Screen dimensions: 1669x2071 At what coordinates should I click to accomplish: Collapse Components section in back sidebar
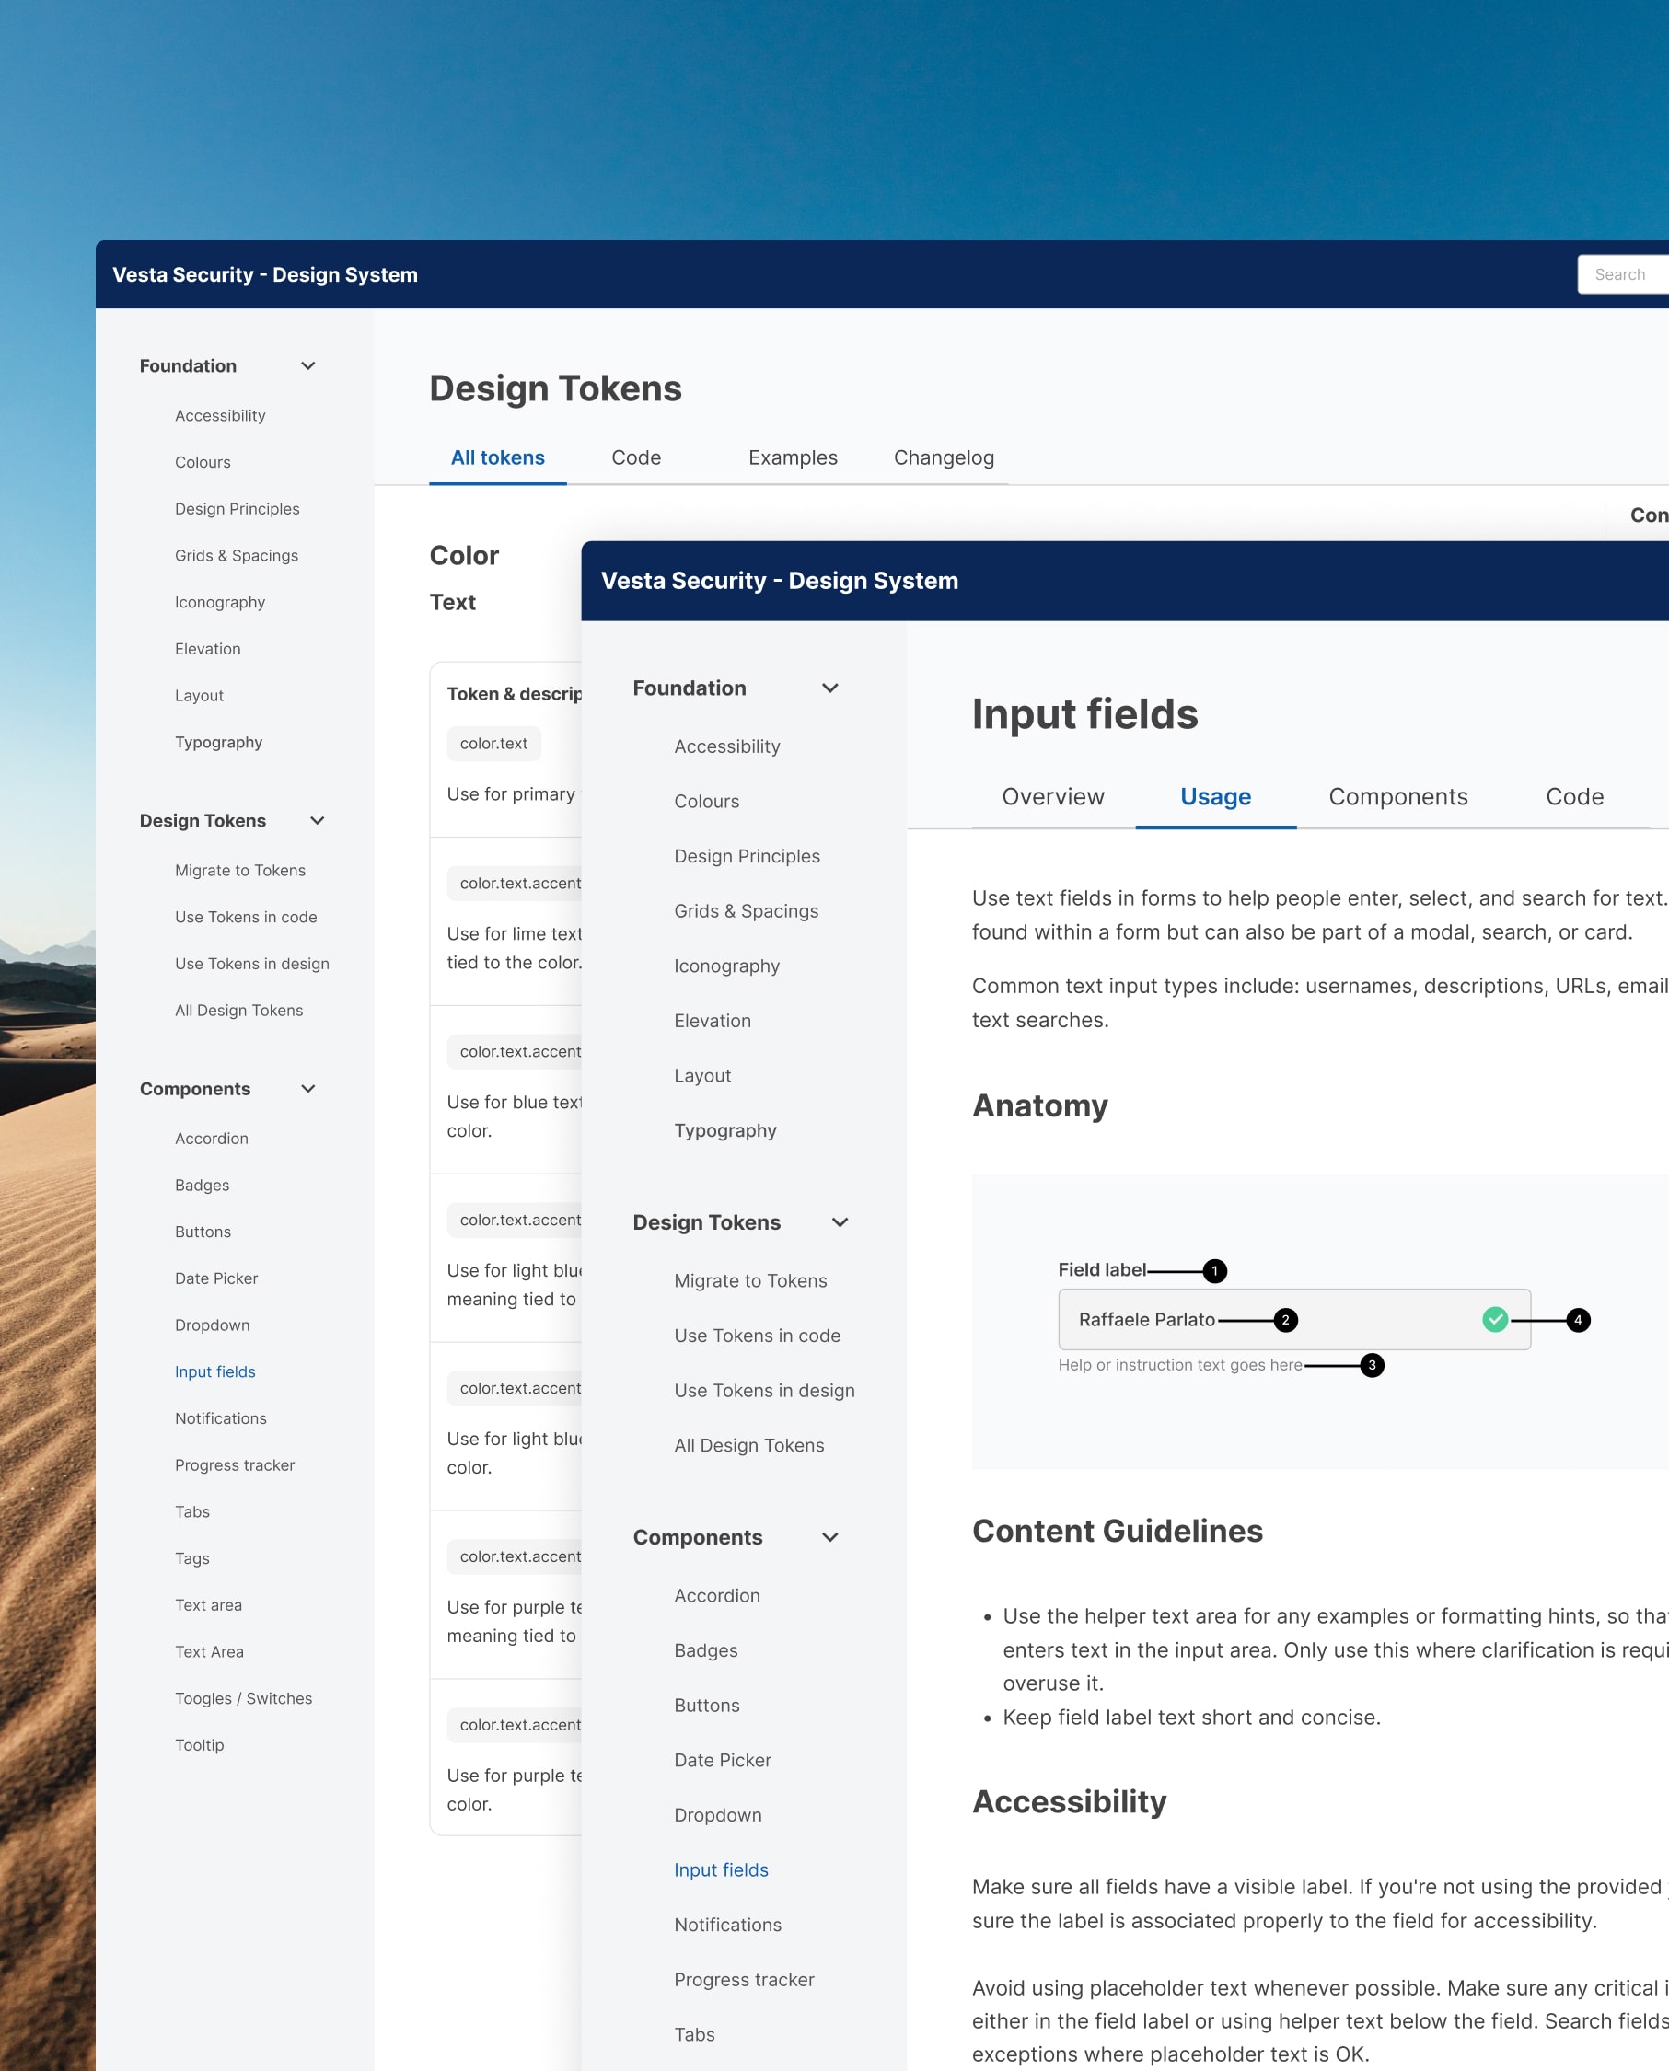[307, 1089]
